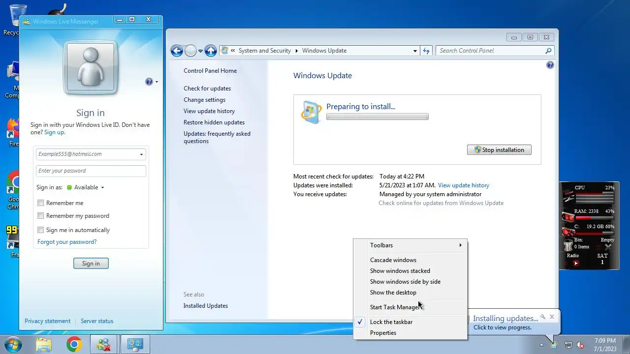Play Radio in the desktop gadget

576,263
